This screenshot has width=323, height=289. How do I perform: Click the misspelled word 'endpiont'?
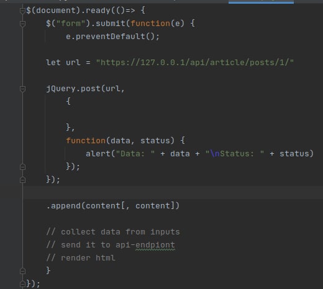point(155,245)
